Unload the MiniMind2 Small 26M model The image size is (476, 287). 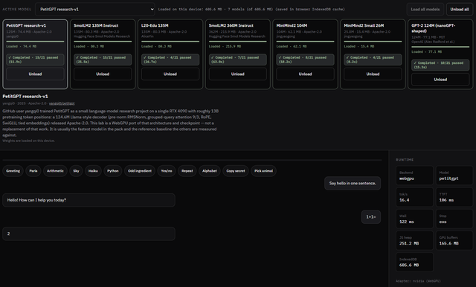(x=373, y=74)
